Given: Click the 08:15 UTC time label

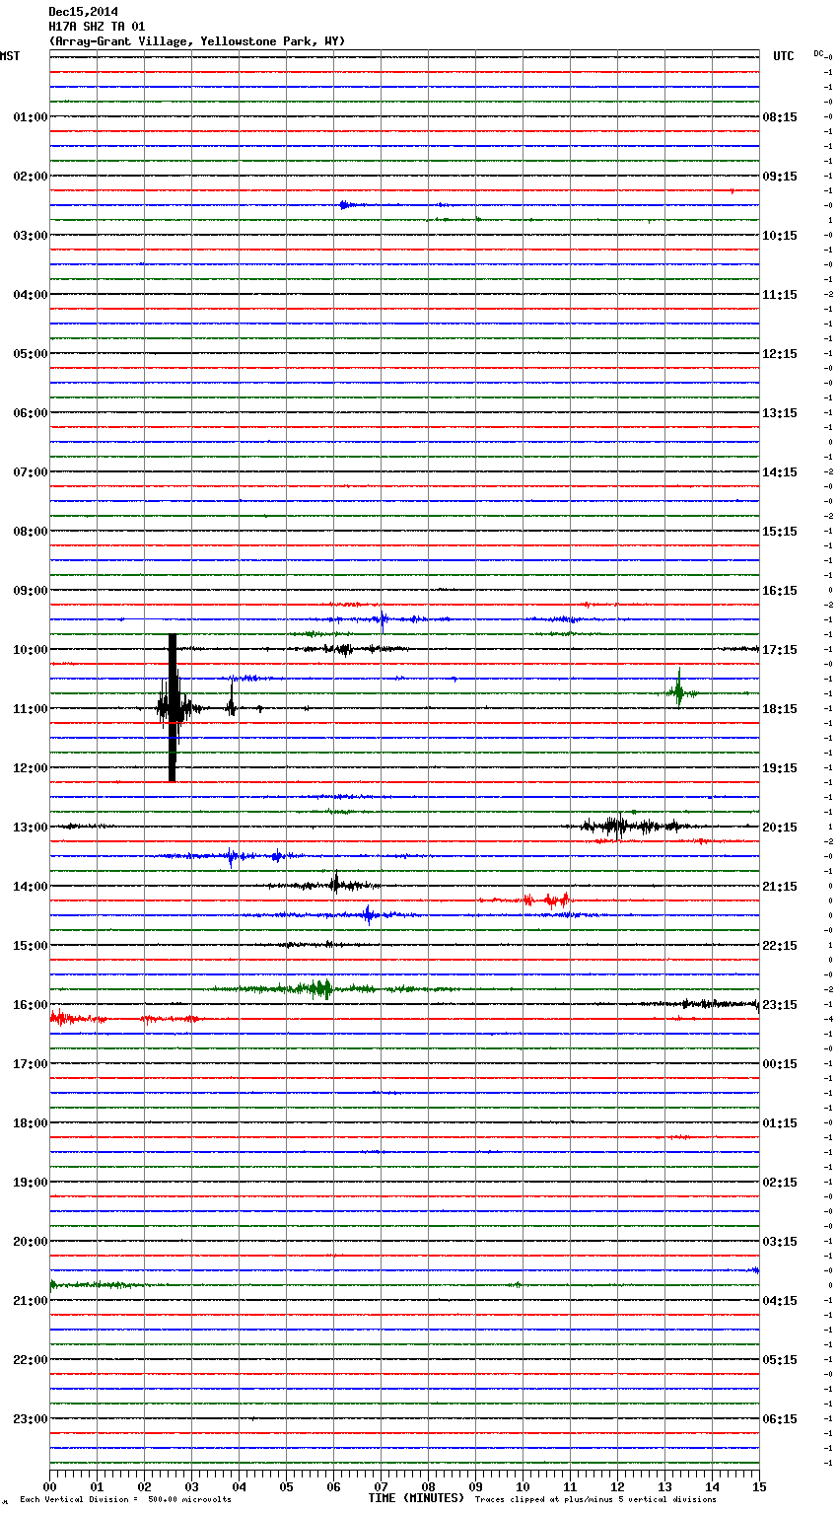Looking at the screenshot, I should coord(780,117).
